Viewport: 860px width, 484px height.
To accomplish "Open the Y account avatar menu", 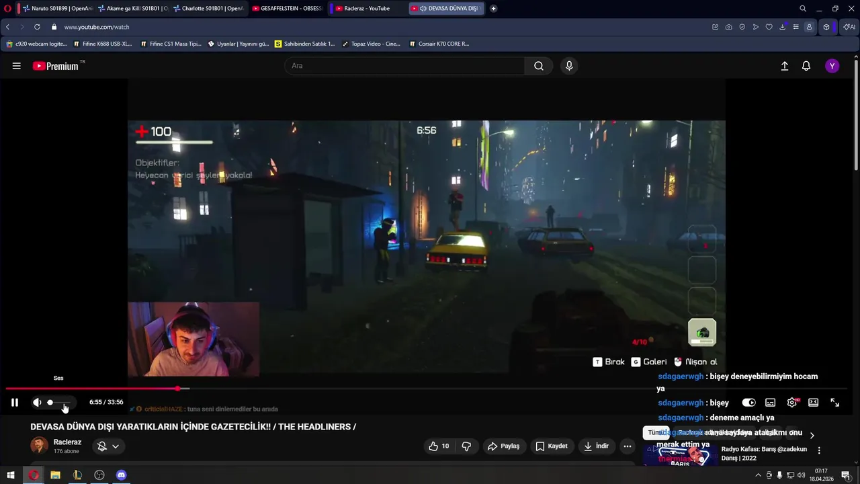I will [x=832, y=66].
